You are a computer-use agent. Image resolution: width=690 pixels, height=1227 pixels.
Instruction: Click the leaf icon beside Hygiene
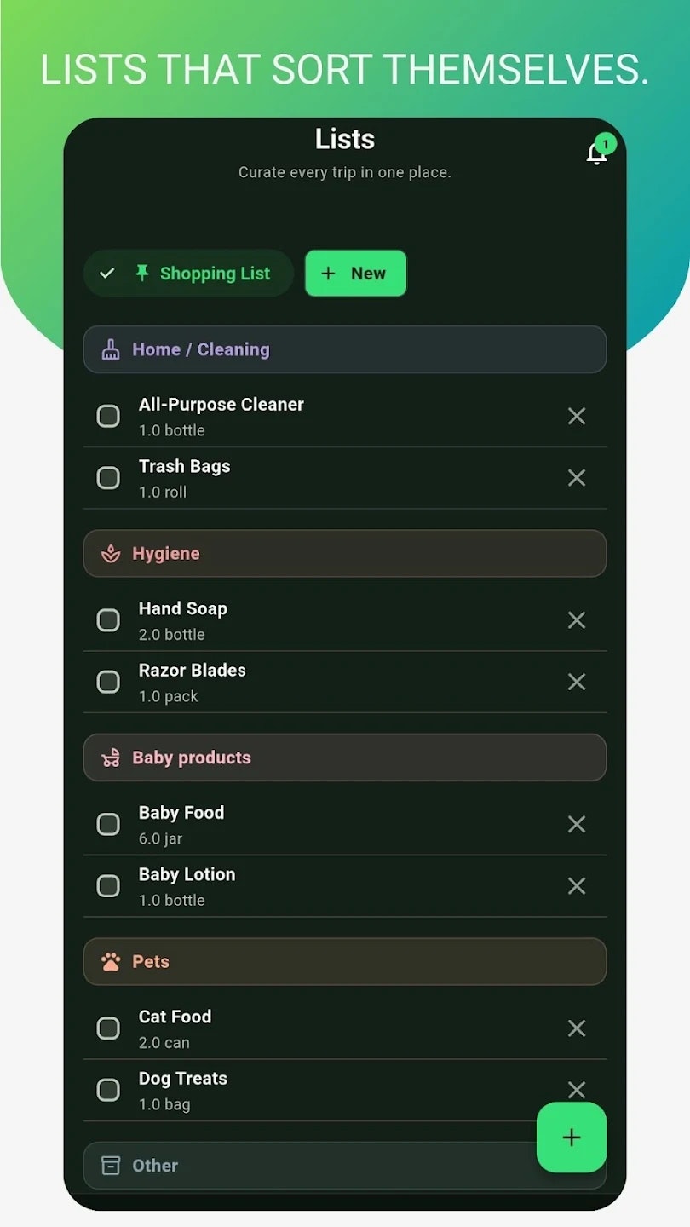(x=112, y=553)
